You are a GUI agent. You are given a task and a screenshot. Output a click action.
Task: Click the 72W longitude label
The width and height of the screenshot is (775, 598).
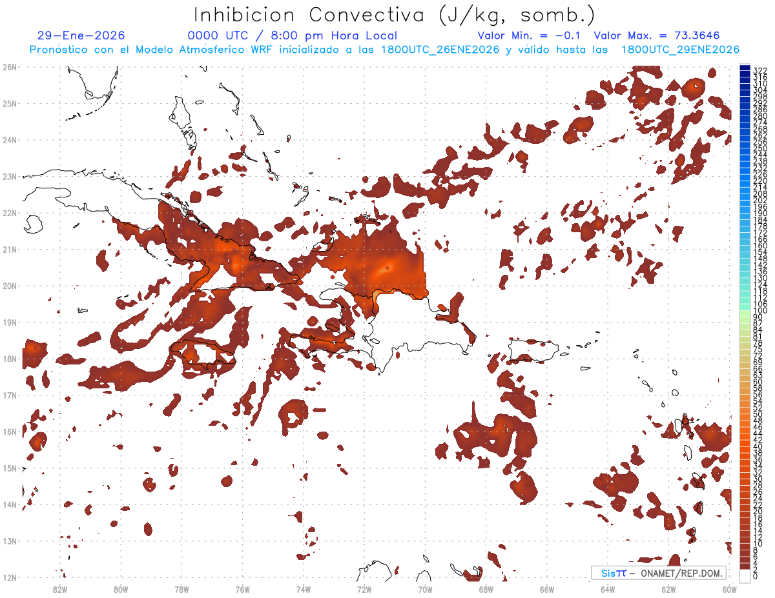(364, 588)
